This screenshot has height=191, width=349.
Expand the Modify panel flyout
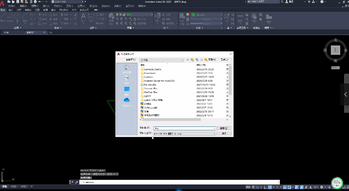tap(58, 28)
